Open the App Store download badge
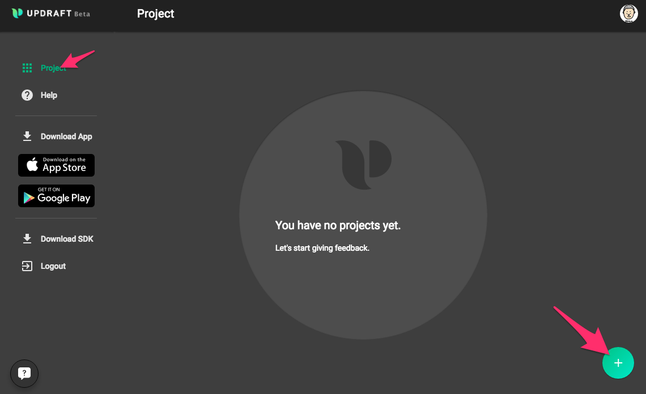Viewport: 646px width, 394px height. coord(56,165)
